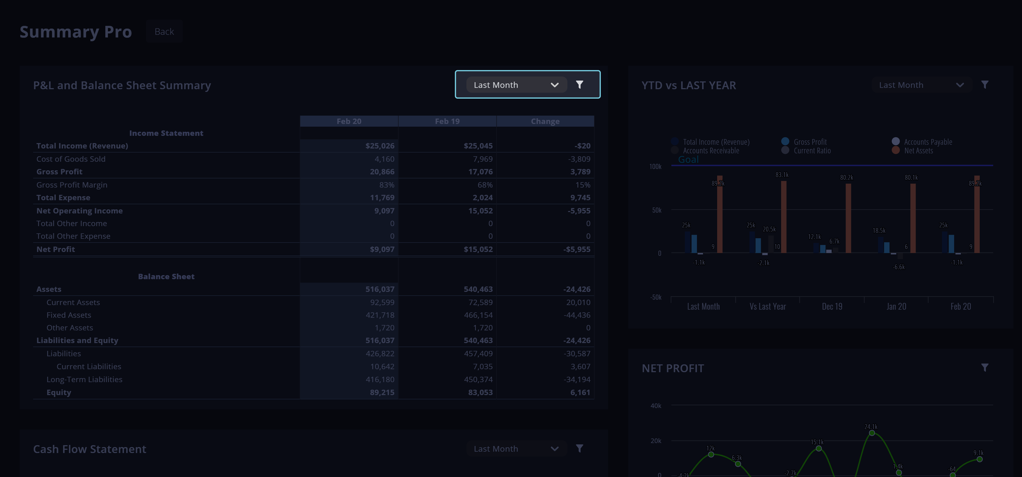Select the Change column header

(545, 121)
